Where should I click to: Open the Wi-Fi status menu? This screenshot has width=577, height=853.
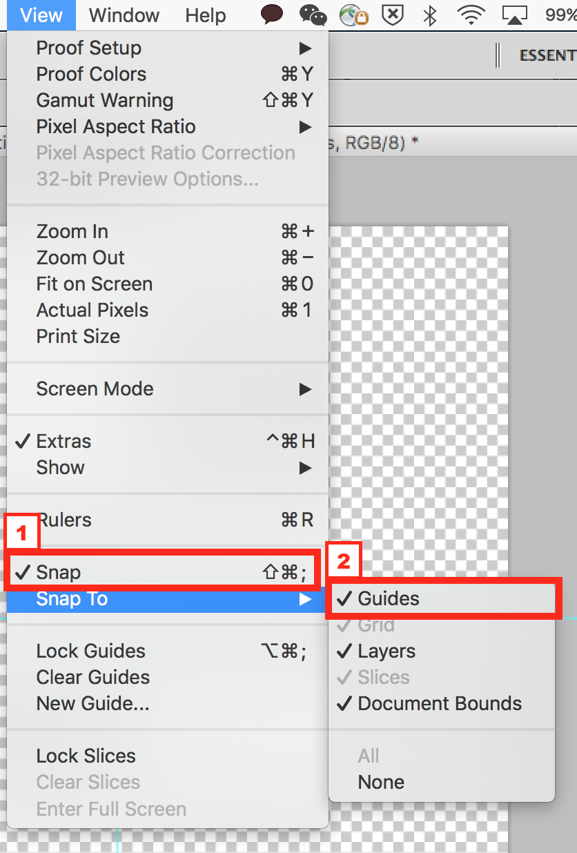tap(471, 15)
